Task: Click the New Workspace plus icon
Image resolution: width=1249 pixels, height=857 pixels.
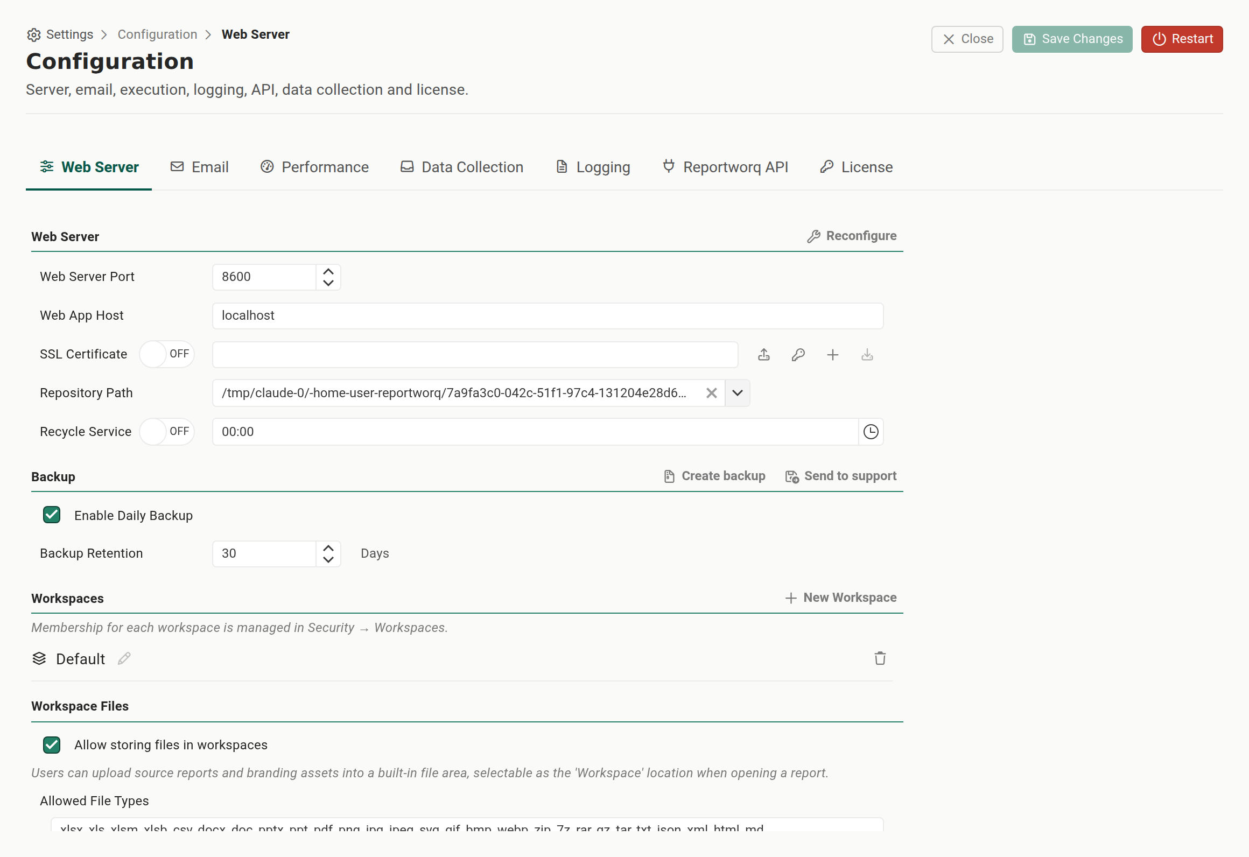Action: pos(790,598)
